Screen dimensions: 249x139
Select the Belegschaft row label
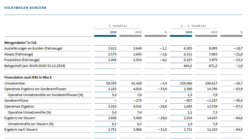click(x=35, y=65)
